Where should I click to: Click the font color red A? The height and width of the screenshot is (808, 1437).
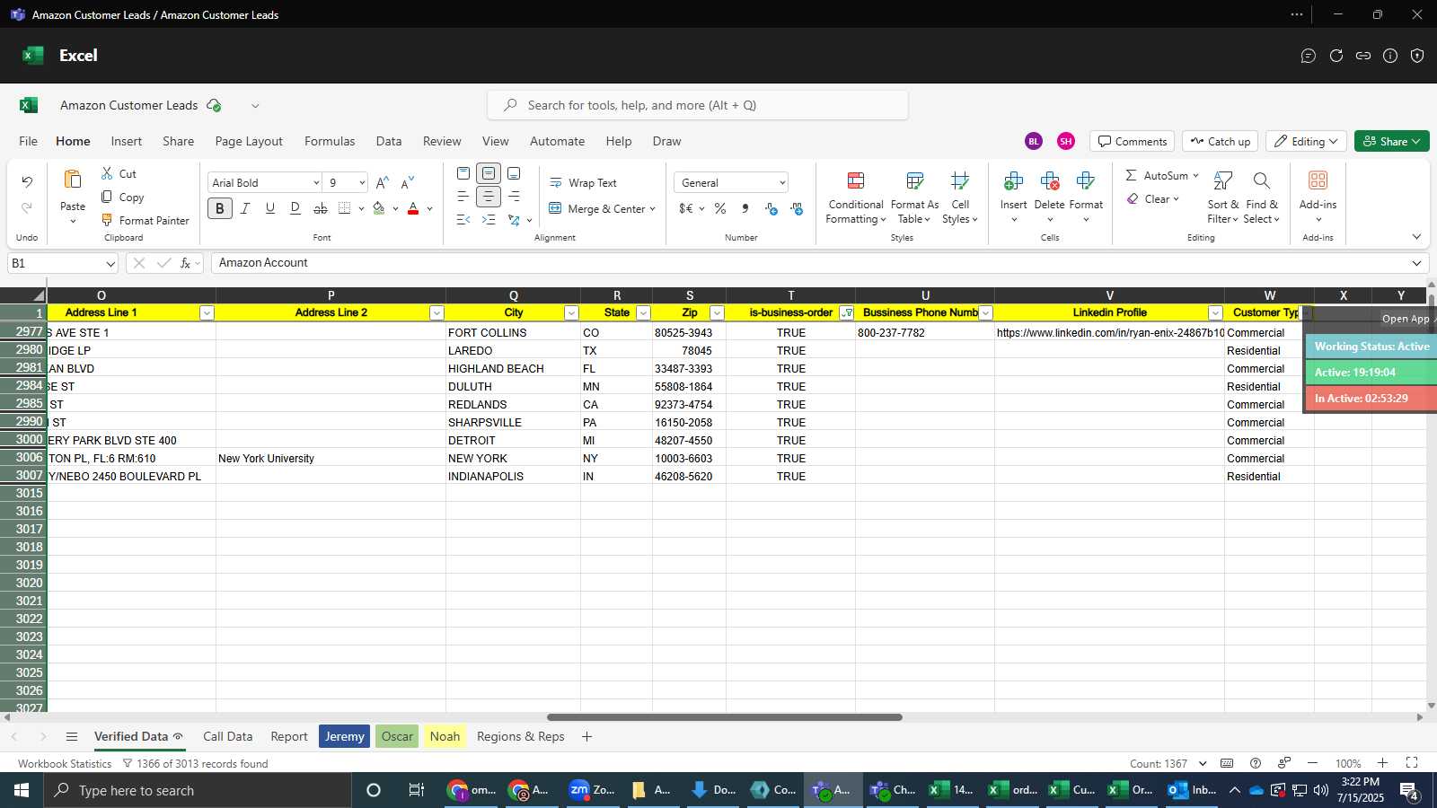[413, 208]
